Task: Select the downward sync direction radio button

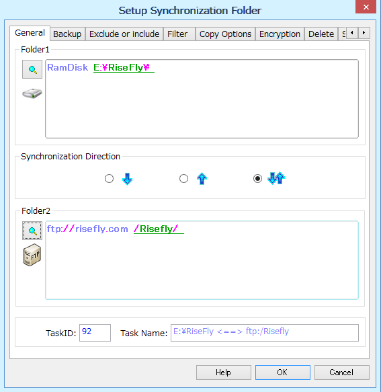Action: 109,178
